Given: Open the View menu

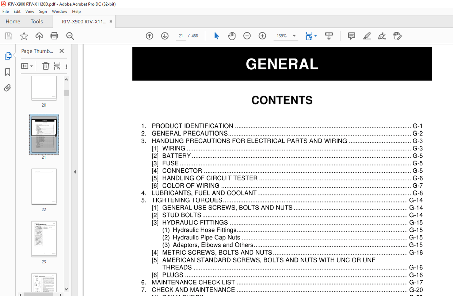Looking at the screenshot, I should click(30, 11).
